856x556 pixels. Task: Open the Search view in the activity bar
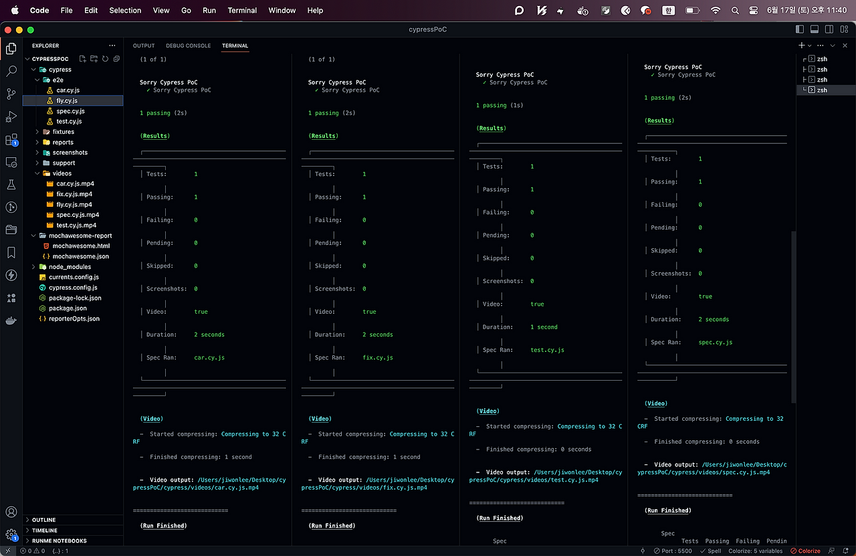click(11, 71)
